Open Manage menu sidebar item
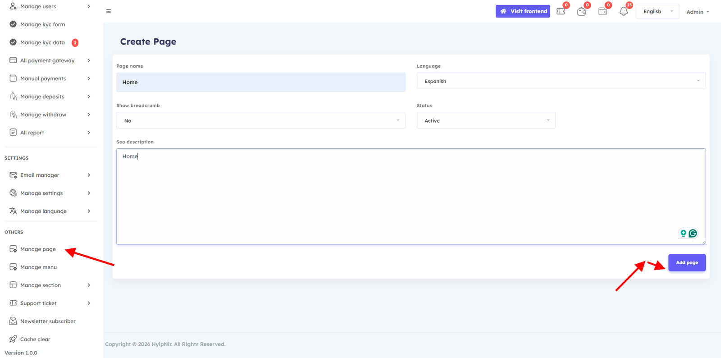The height and width of the screenshot is (358, 721). (x=38, y=267)
